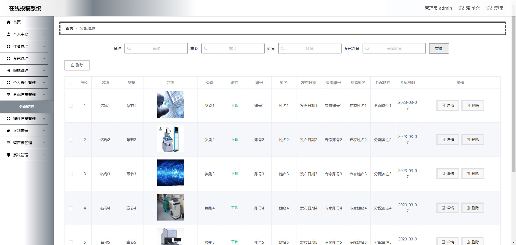
Task: Expand the 系统管理 menu chevron
Action: coord(44,155)
